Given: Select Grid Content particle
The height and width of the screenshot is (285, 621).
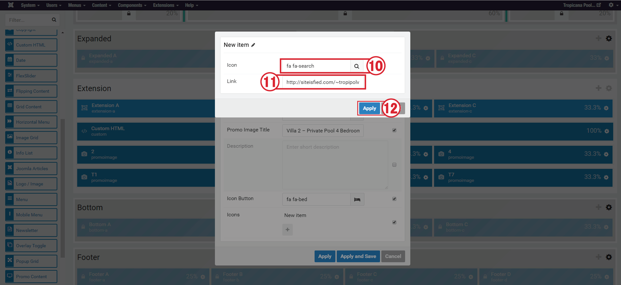Looking at the screenshot, I should (31, 107).
